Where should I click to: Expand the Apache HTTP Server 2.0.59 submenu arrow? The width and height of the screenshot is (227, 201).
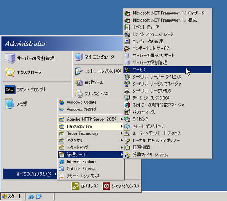coord(122,119)
